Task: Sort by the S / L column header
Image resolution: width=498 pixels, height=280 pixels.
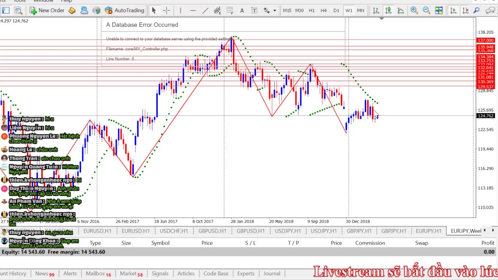Action: (x=250, y=243)
